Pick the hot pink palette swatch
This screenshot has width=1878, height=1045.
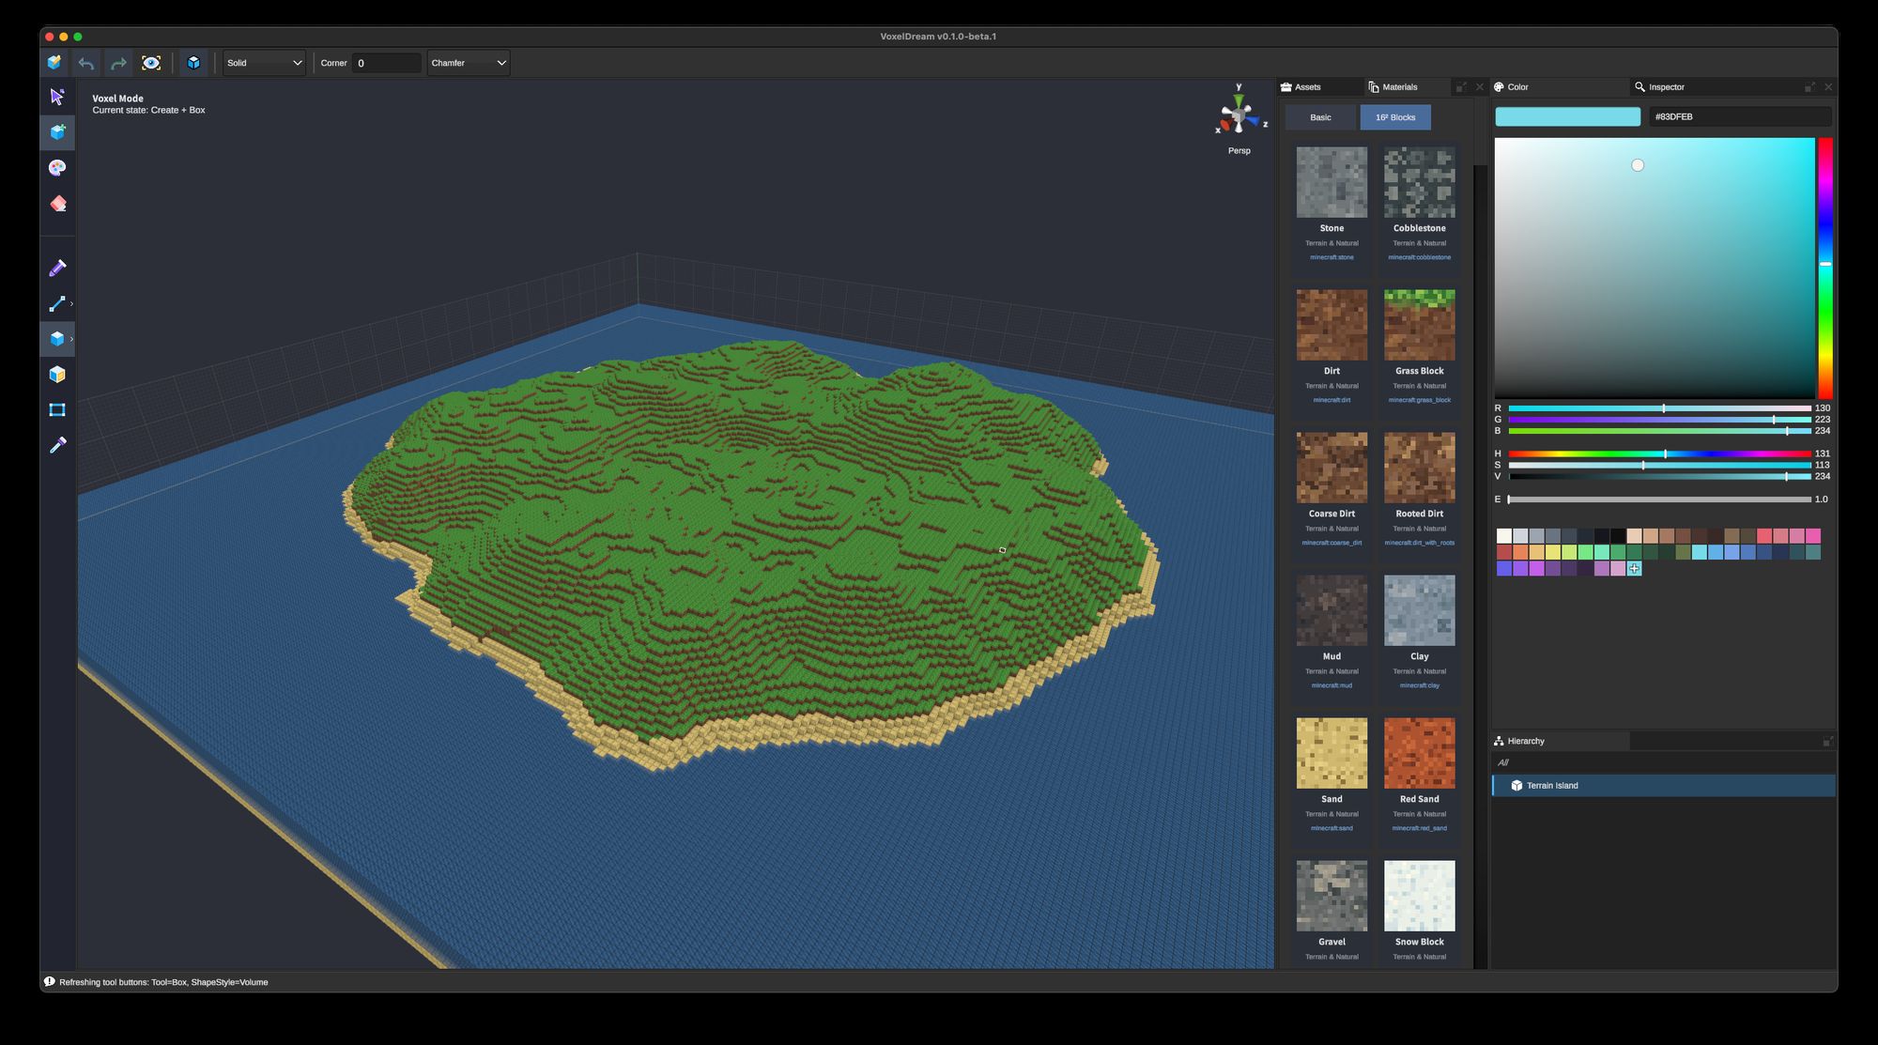[x=1813, y=536]
